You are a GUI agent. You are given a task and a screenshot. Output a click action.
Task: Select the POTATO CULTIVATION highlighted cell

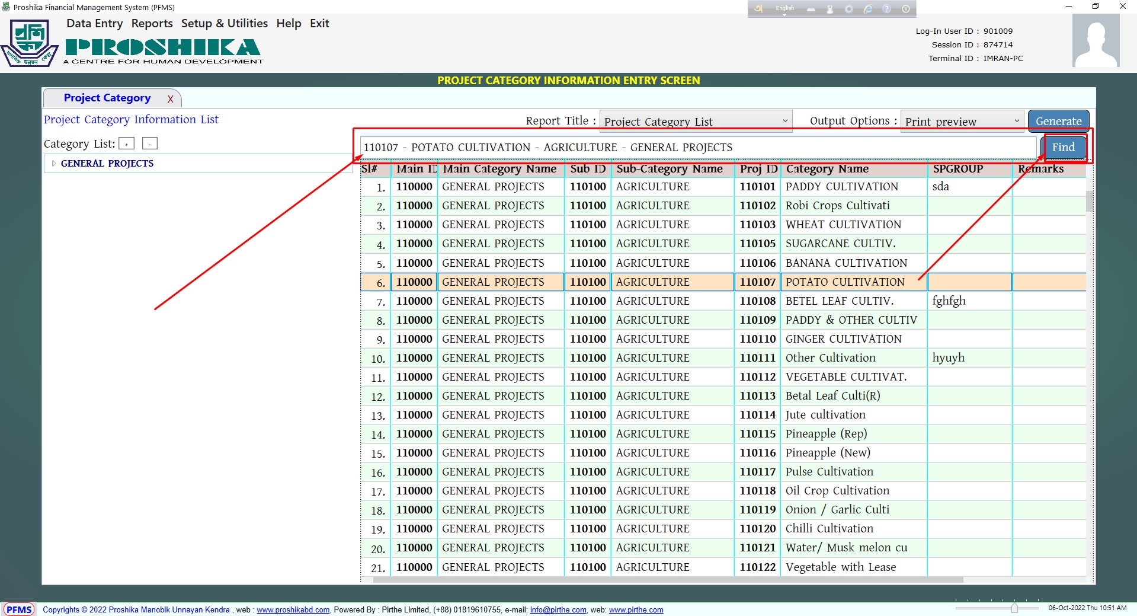(x=854, y=282)
